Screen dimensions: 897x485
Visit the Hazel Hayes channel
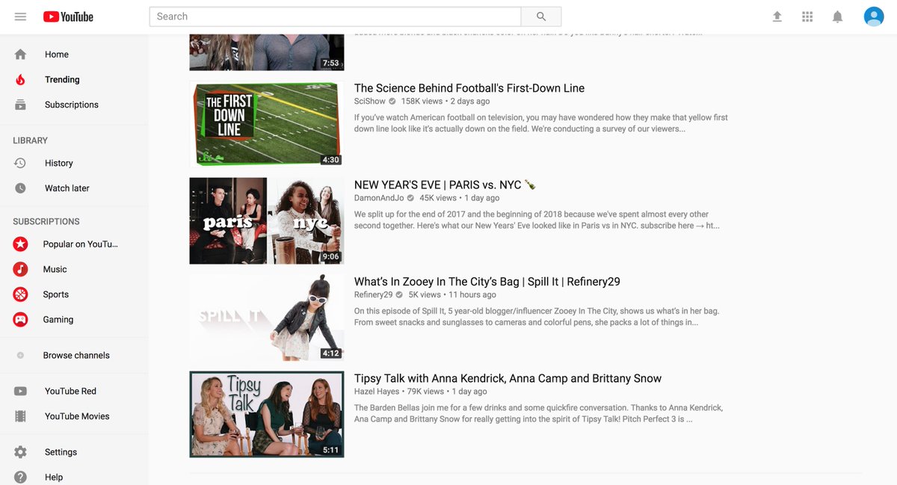[377, 391]
